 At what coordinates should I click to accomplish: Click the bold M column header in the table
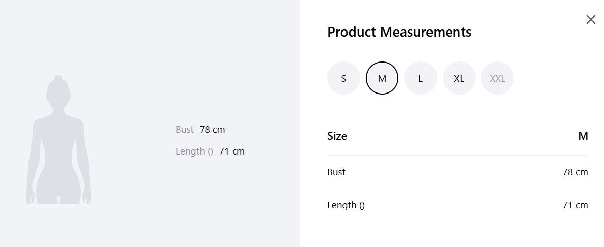coord(583,136)
